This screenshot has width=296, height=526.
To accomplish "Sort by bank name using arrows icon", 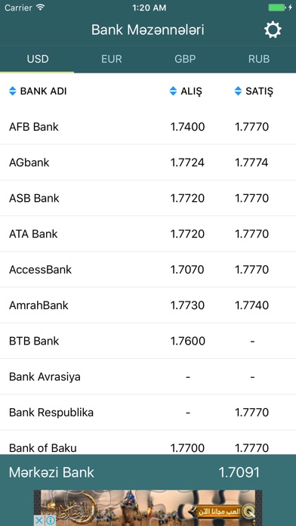I will (12, 91).
